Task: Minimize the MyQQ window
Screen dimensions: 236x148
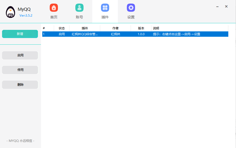Action: click(x=217, y=7)
